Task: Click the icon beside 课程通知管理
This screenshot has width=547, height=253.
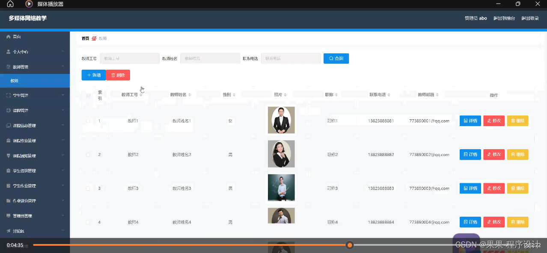Action: (x=9, y=156)
